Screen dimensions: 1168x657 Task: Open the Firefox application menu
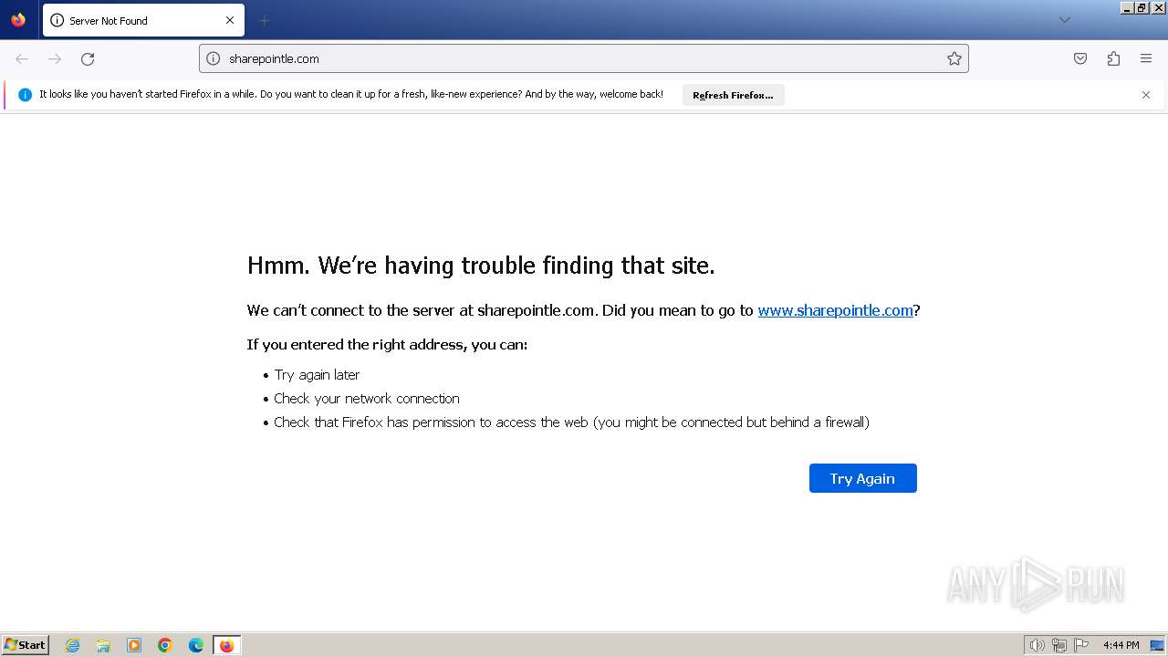tap(1146, 58)
